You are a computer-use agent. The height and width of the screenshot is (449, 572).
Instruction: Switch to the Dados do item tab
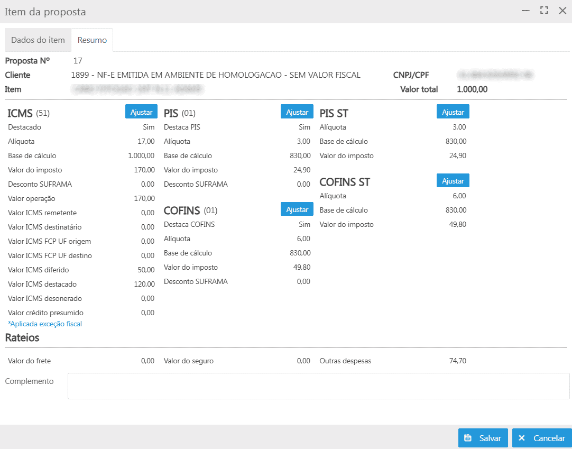tap(38, 40)
